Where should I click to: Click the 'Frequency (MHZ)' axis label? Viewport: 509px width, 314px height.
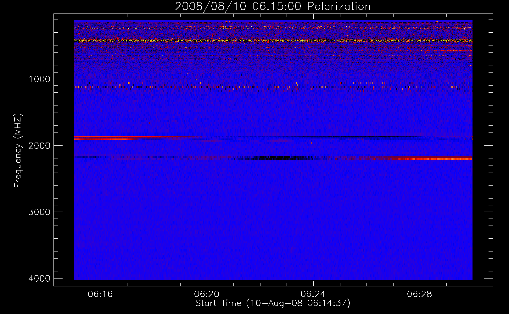coord(18,151)
